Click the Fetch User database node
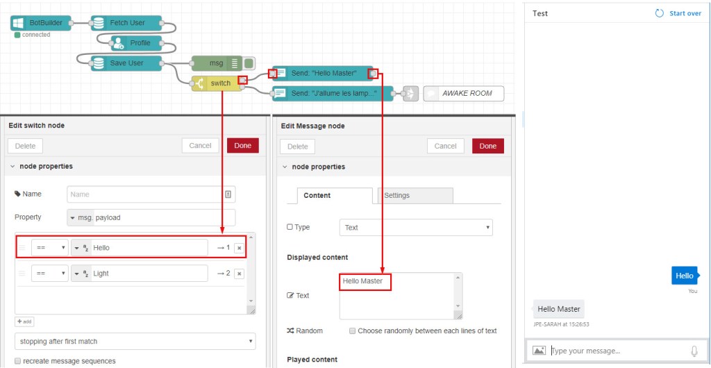Image resolution: width=711 pixels, height=368 pixels. 127,23
